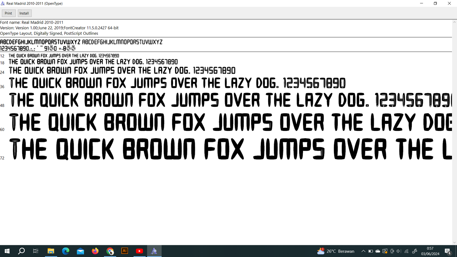The width and height of the screenshot is (457, 257).
Task: Click the Version 1.00 FontCreator text line
Action: coord(59,28)
